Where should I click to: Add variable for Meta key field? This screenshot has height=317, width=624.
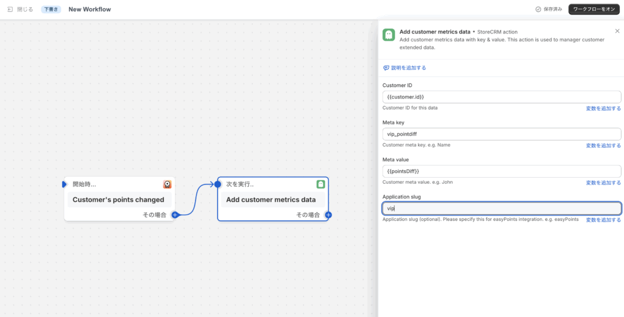tap(603, 145)
